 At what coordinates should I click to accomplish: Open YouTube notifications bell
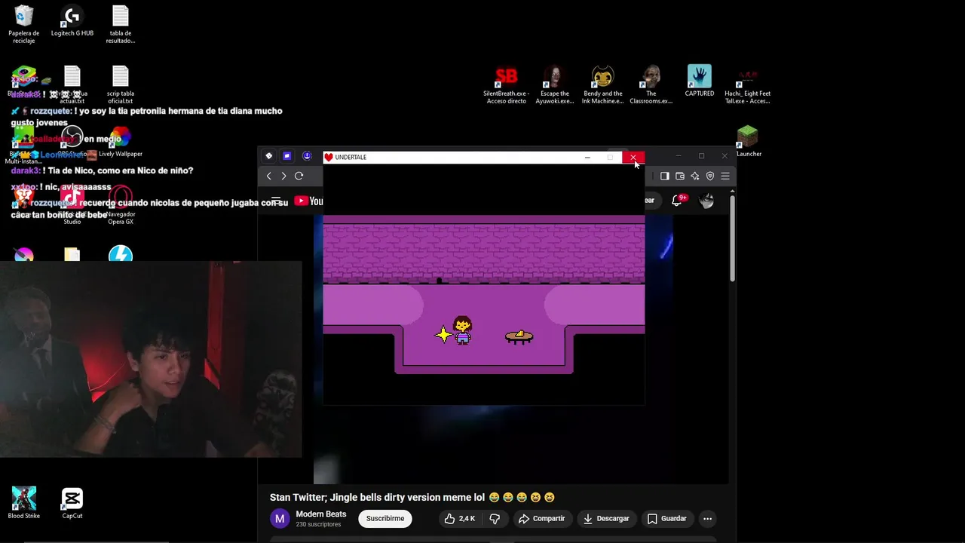click(677, 201)
